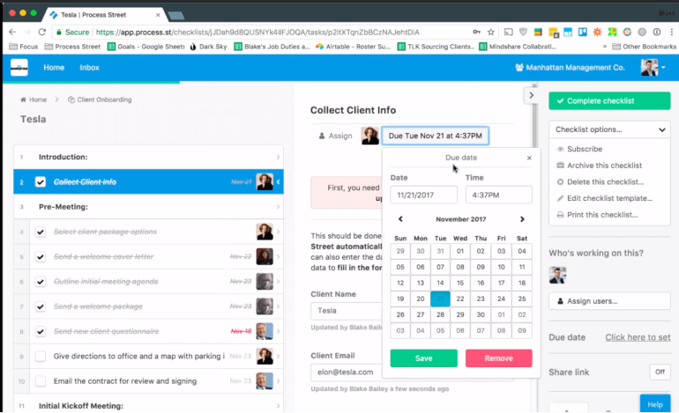Image resolution: width=679 pixels, height=413 pixels.
Task: Click Subscribe eye icon
Action: pyautogui.click(x=560, y=149)
